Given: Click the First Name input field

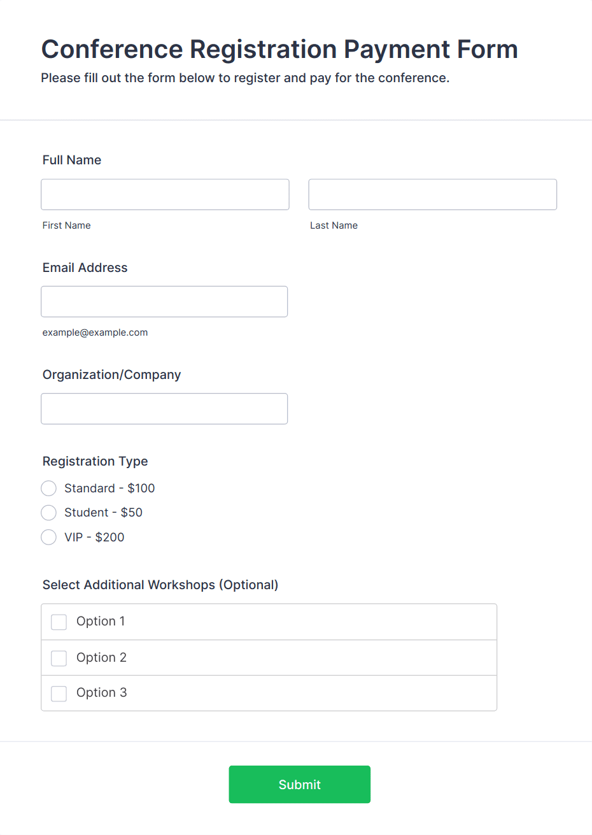Looking at the screenshot, I should (165, 194).
